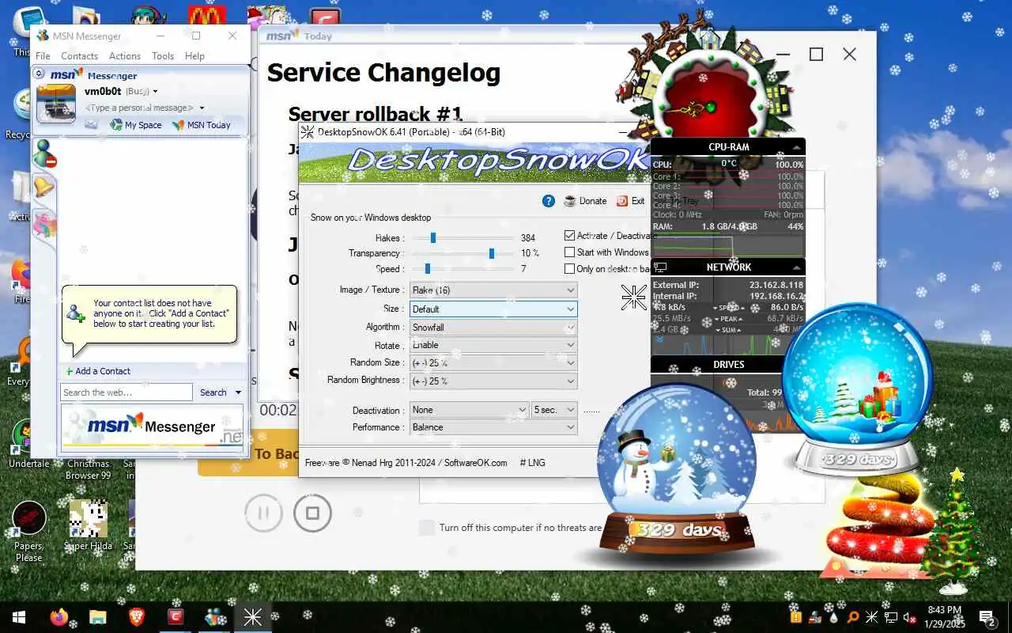Viewport: 1012px width, 633px height.
Task: Click the vm0b0t display picture in Messenger
Action: click(x=56, y=104)
